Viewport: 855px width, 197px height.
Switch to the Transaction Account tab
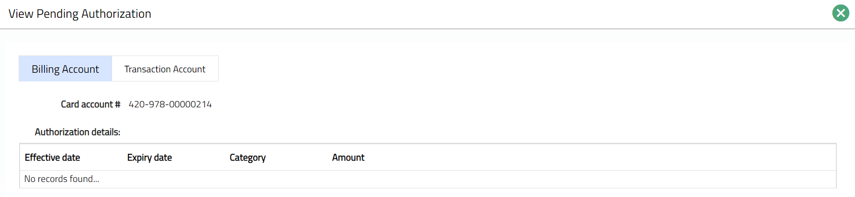pyautogui.click(x=165, y=69)
